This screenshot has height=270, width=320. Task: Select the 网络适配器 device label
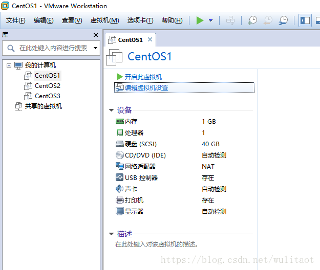pyautogui.click(x=140, y=167)
